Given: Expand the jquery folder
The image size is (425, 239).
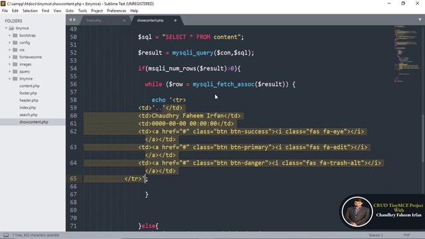Looking at the screenshot, I should coord(9,72).
